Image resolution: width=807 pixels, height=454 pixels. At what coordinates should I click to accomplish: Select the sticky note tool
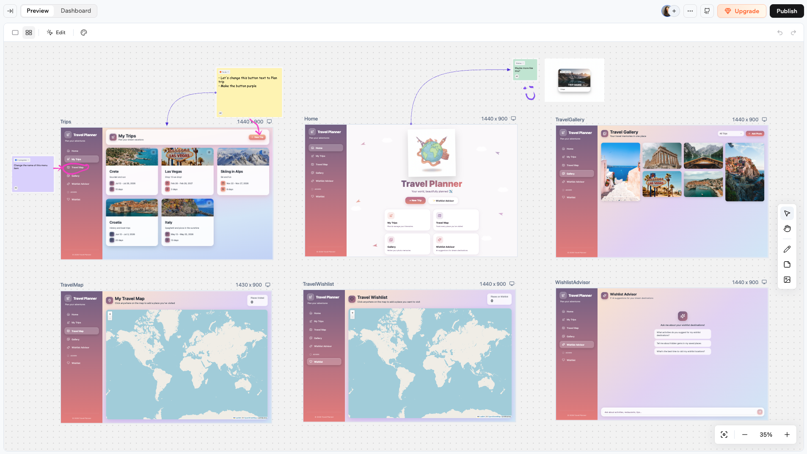(787, 265)
